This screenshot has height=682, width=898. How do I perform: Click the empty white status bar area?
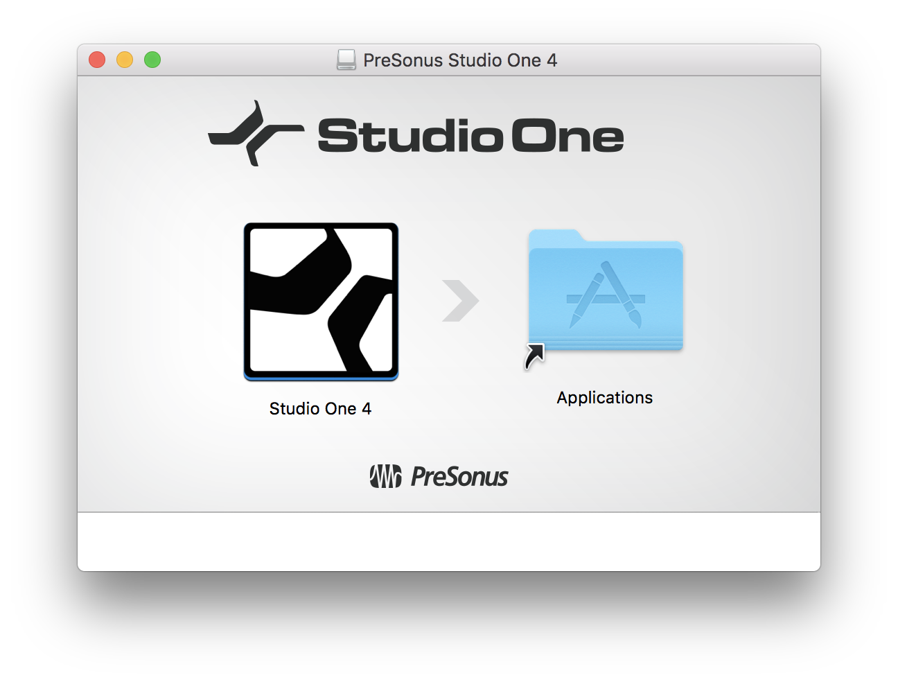449,542
